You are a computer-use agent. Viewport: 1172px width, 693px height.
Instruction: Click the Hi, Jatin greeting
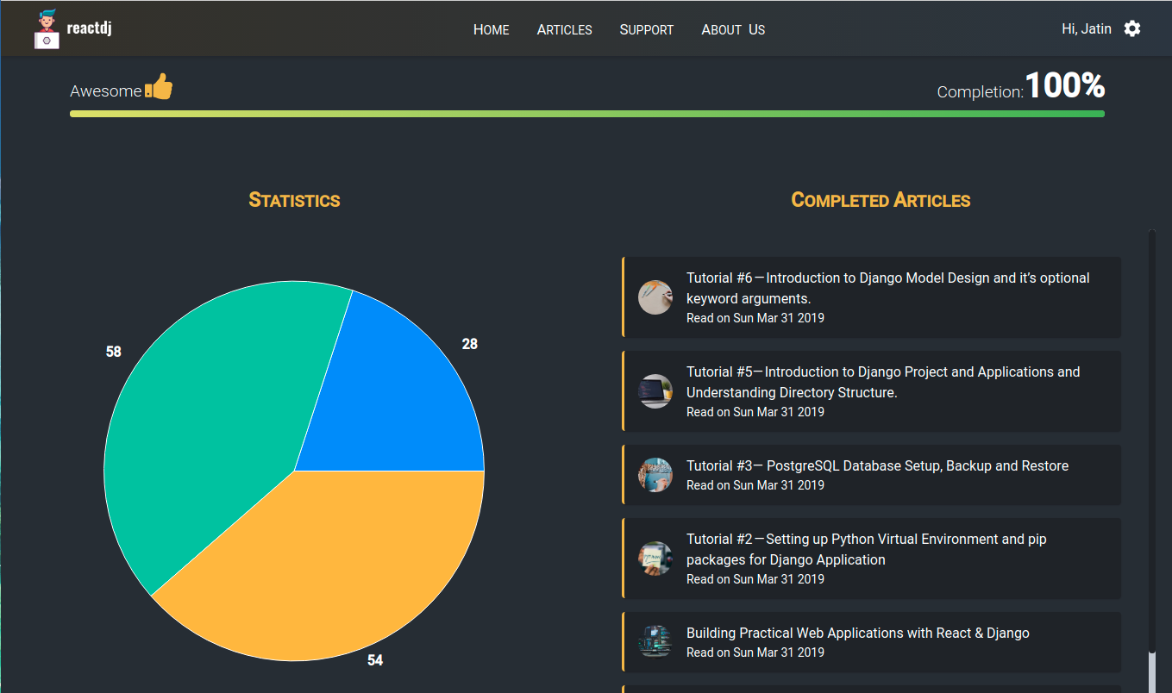1086,28
